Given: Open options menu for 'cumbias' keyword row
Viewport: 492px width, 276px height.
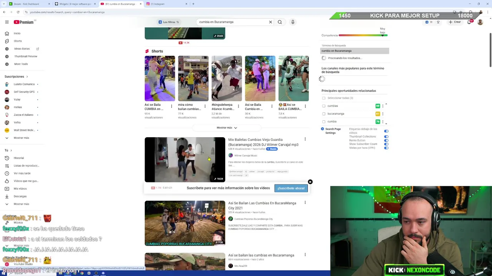Looking at the screenshot, I should click(382, 106).
